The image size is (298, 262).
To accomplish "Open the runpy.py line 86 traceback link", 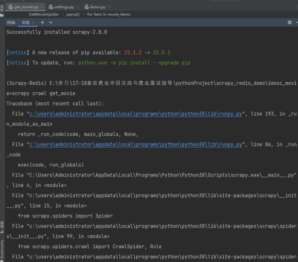I will 135,144.
